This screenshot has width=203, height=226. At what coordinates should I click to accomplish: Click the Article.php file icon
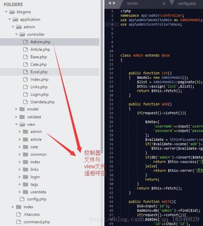pyautogui.click(x=26, y=49)
